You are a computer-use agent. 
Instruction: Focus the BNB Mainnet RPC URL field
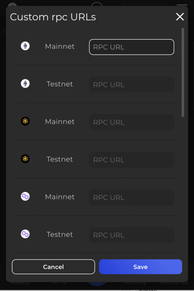[x=131, y=122]
